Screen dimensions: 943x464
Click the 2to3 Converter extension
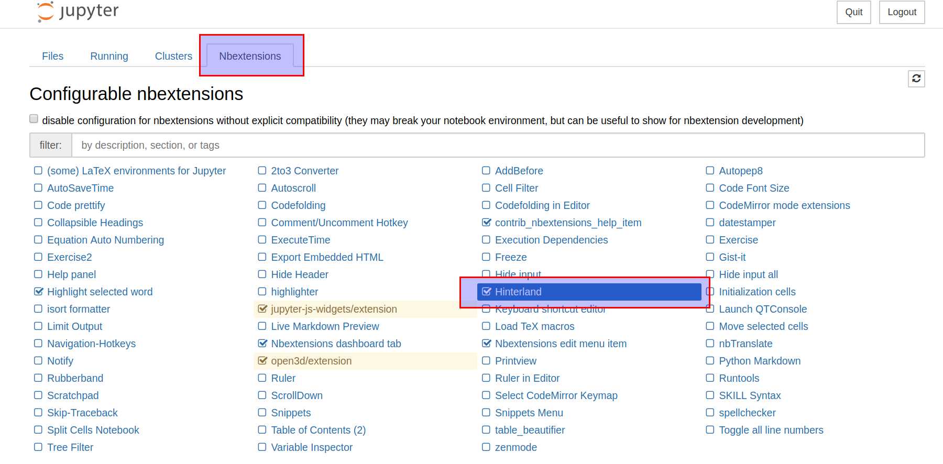pos(305,171)
